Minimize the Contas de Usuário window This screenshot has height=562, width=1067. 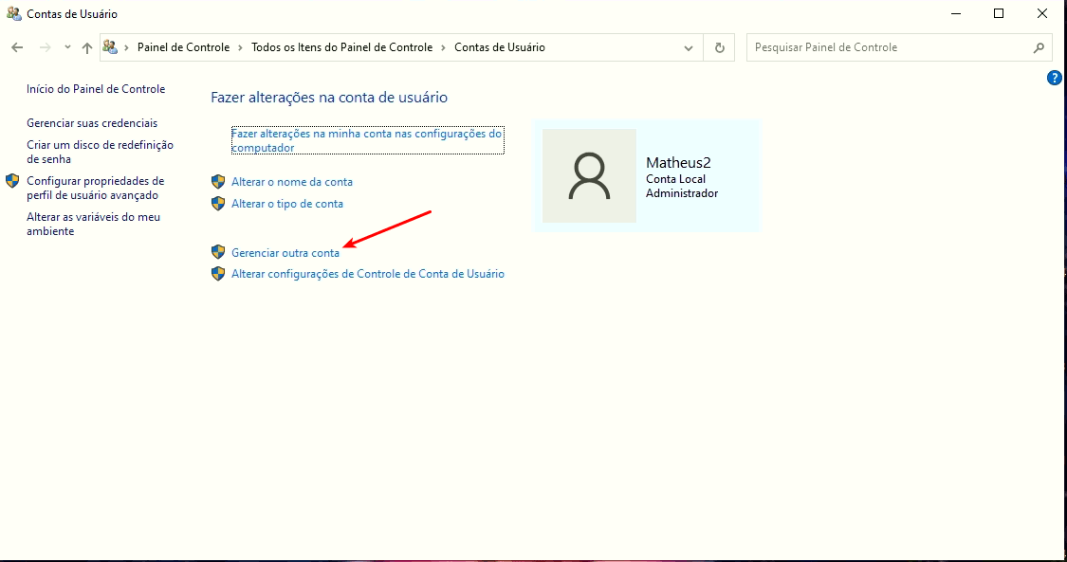[x=956, y=13]
